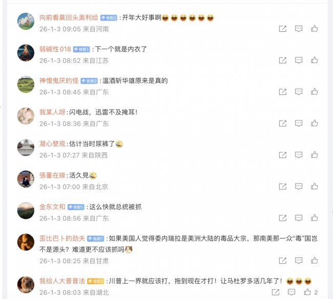
Task: Open username link 我某人呀
Action: (52, 112)
